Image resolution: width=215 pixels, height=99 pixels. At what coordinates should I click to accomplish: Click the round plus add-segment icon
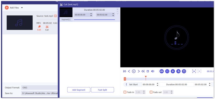(x=173, y=71)
